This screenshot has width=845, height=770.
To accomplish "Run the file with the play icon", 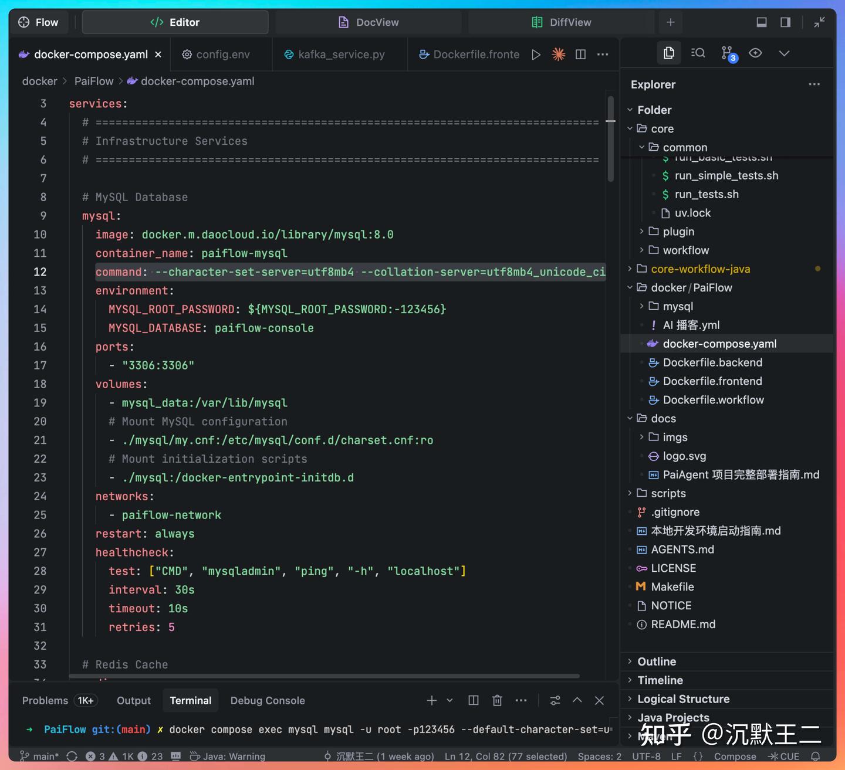I will click(536, 55).
